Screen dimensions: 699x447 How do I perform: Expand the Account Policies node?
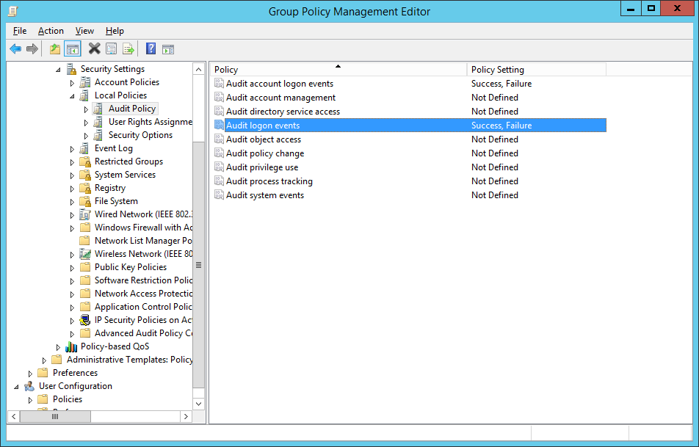tap(72, 83)
